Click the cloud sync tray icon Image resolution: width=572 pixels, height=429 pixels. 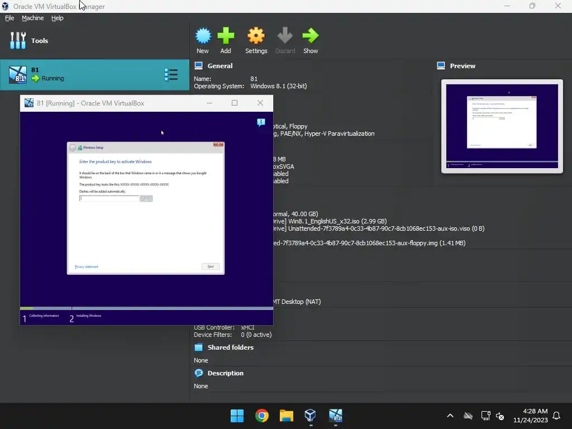pyautogui.click(x=468, y=416)
